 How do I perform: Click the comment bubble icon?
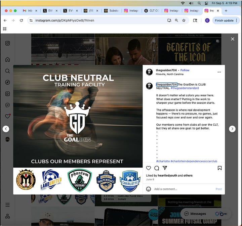click(x=157, y=168)
